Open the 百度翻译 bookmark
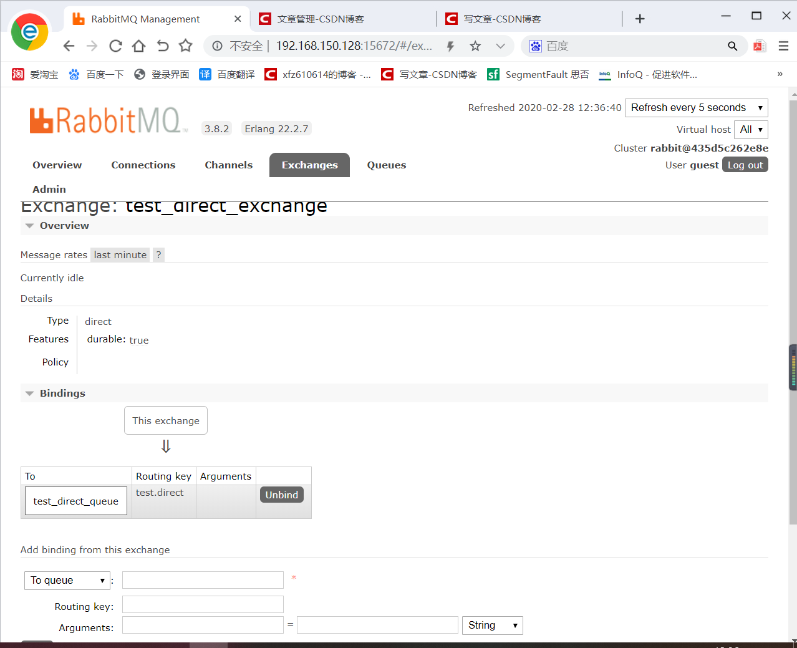Viewport: 797px width, 648px height. [x=227, y=74]
